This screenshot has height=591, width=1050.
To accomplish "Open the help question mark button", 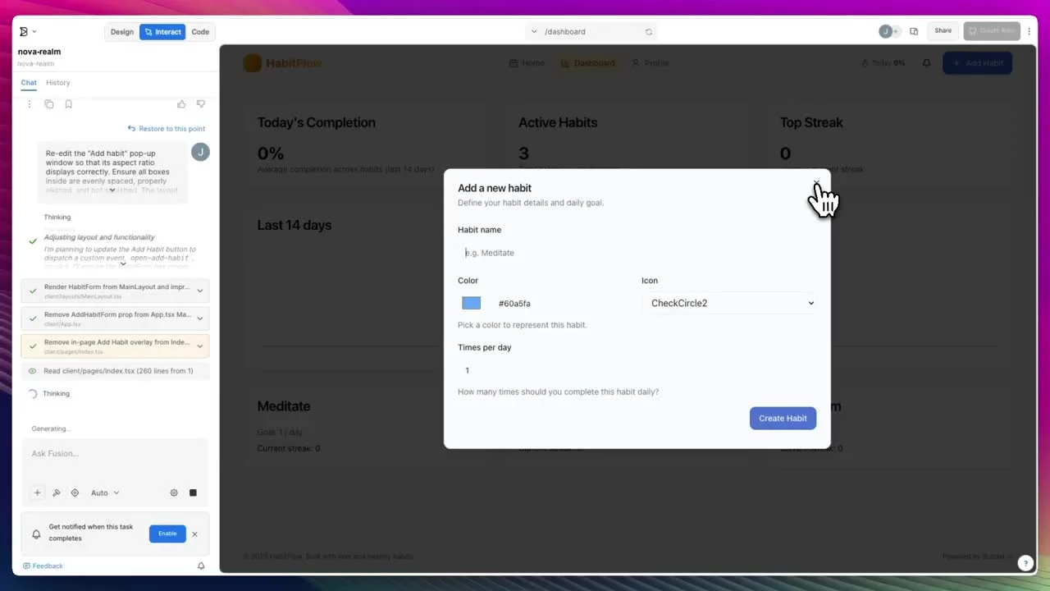I will coord(1025,563).
